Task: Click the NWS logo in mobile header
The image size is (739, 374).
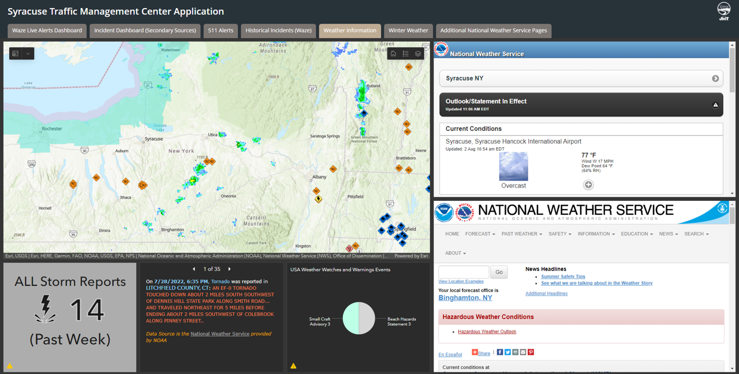Action: tap(441, 50)
